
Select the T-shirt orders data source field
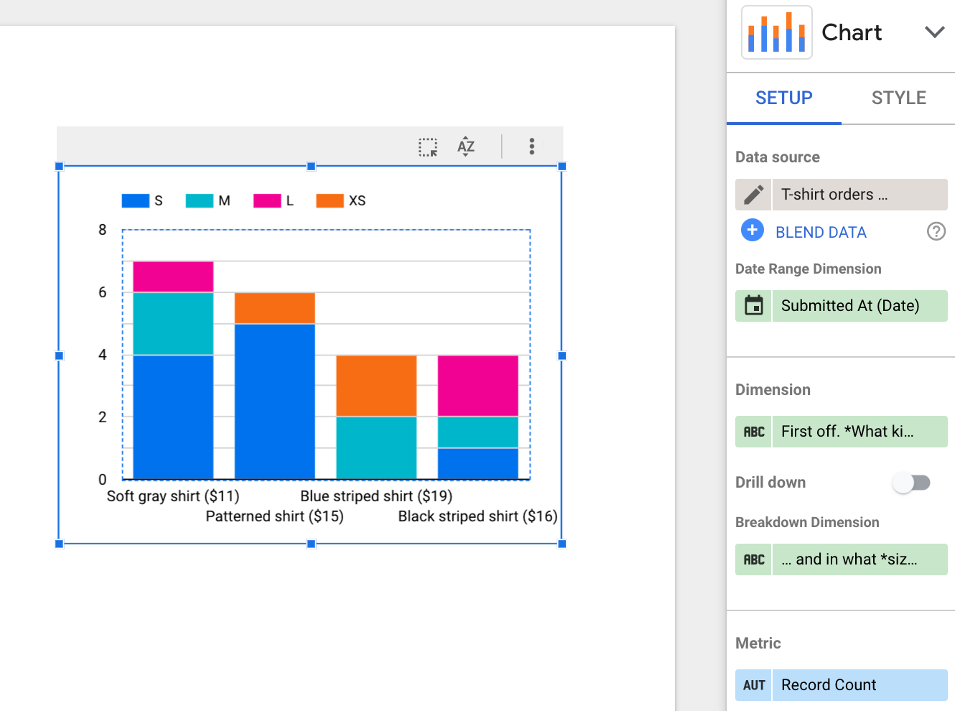(860, 195)
